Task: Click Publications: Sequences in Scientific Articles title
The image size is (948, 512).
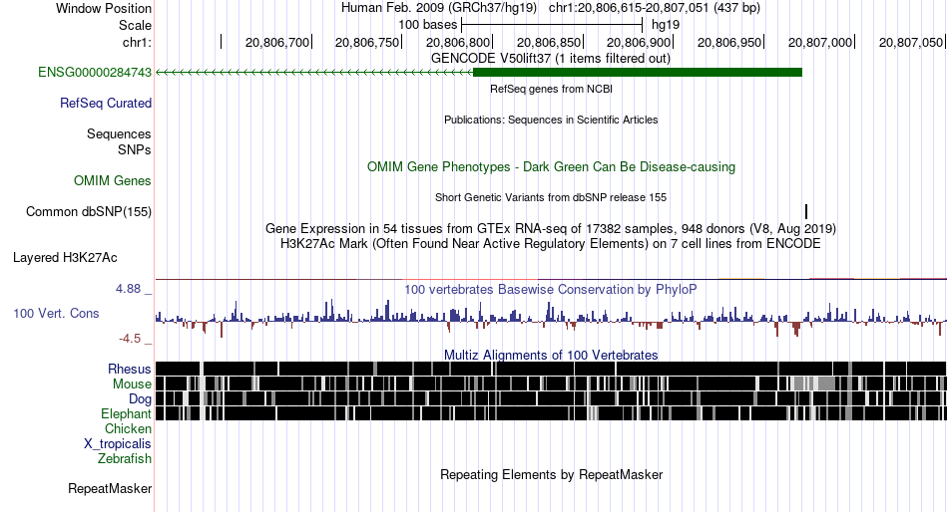Action: 551,120
